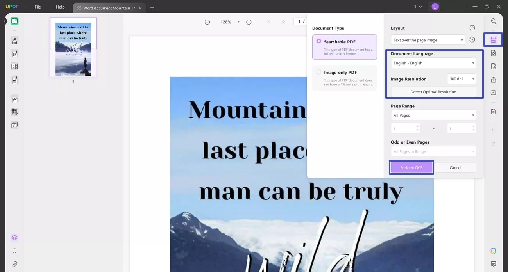Open the chat comments icon at bottom right

(x=494, y=264)
